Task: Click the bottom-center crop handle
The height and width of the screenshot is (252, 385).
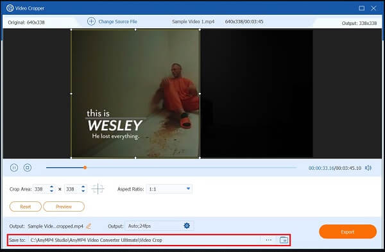Action: (135, 158)
